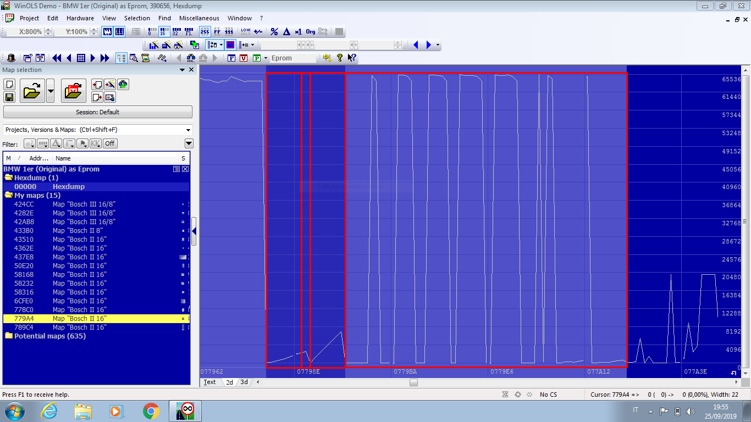
Task: Open the Hardware menu
Action: click(80, 18)
